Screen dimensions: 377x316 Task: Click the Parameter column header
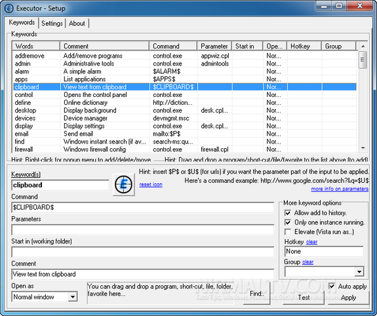214,46
